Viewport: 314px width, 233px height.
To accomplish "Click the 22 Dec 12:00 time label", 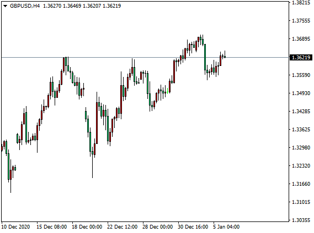I will pos(123,227).
